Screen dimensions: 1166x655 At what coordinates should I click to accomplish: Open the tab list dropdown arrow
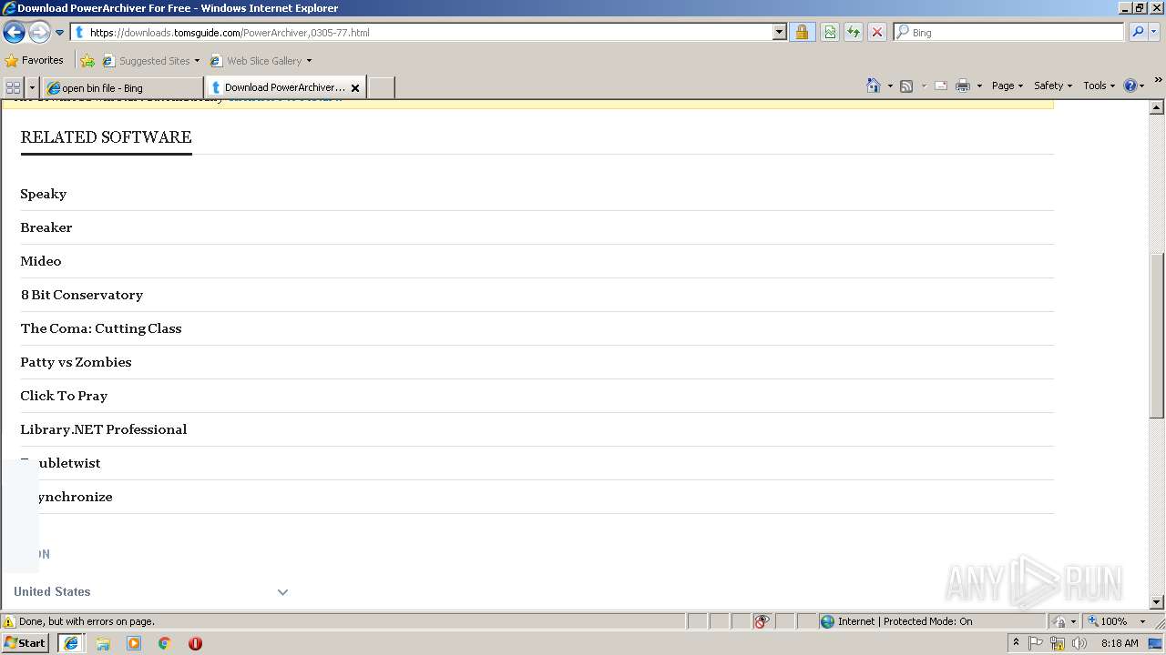tap(33, 87)
